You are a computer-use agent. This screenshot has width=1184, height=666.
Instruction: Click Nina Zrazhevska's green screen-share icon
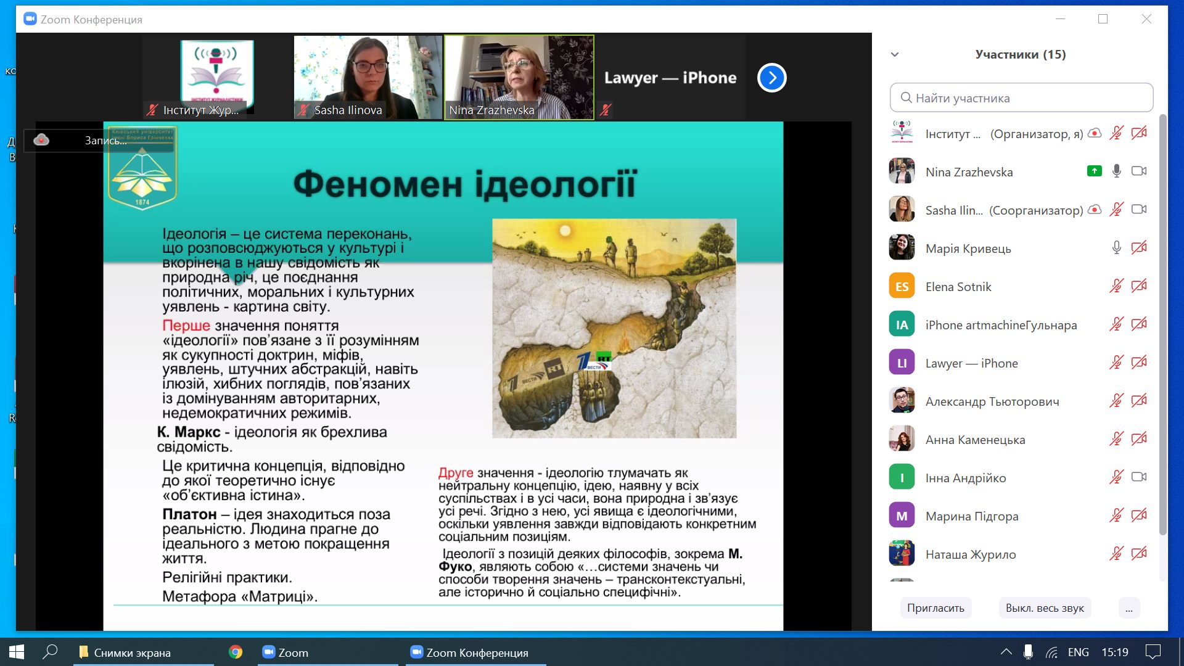tap(1094, 171)
